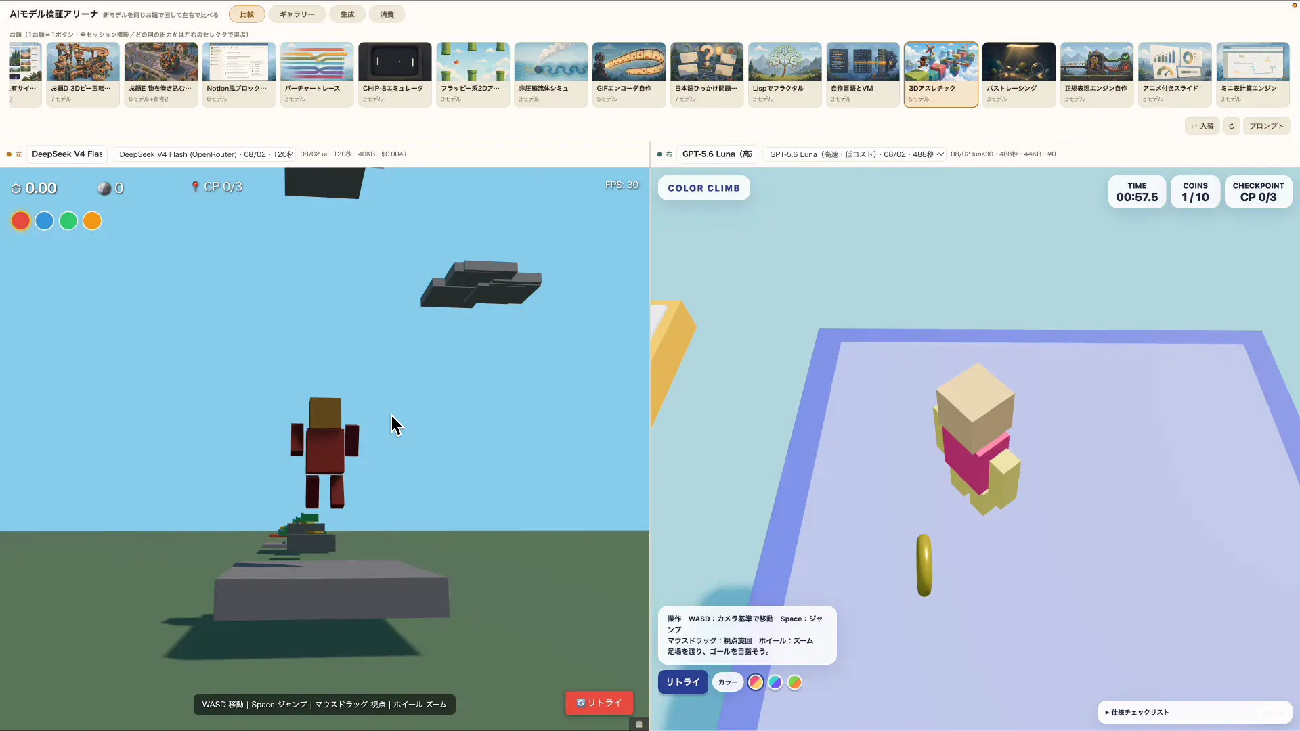Click the red リトライ button in left game
1300x731 pixels.
pyautogui.click(x=599, y=703)
